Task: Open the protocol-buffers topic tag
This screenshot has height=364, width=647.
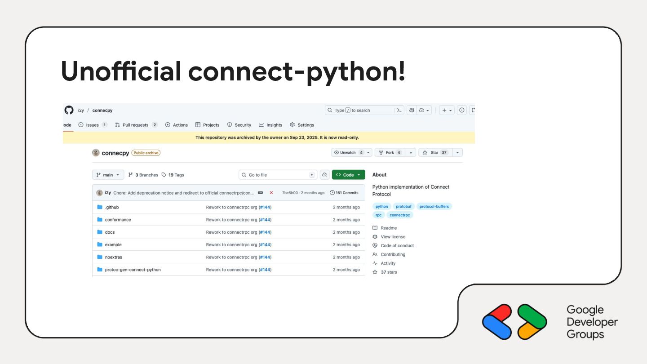Action: pos(434,206)
